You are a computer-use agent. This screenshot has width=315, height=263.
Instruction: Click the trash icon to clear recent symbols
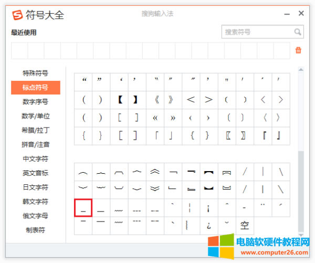click(298, 50)
